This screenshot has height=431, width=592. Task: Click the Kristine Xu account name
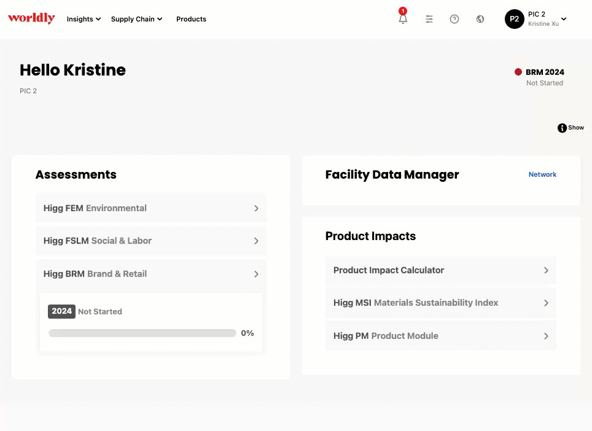(543, 24)
